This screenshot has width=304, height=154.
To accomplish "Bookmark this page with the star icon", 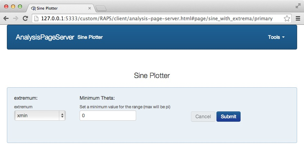I will (x=286, y=19).
